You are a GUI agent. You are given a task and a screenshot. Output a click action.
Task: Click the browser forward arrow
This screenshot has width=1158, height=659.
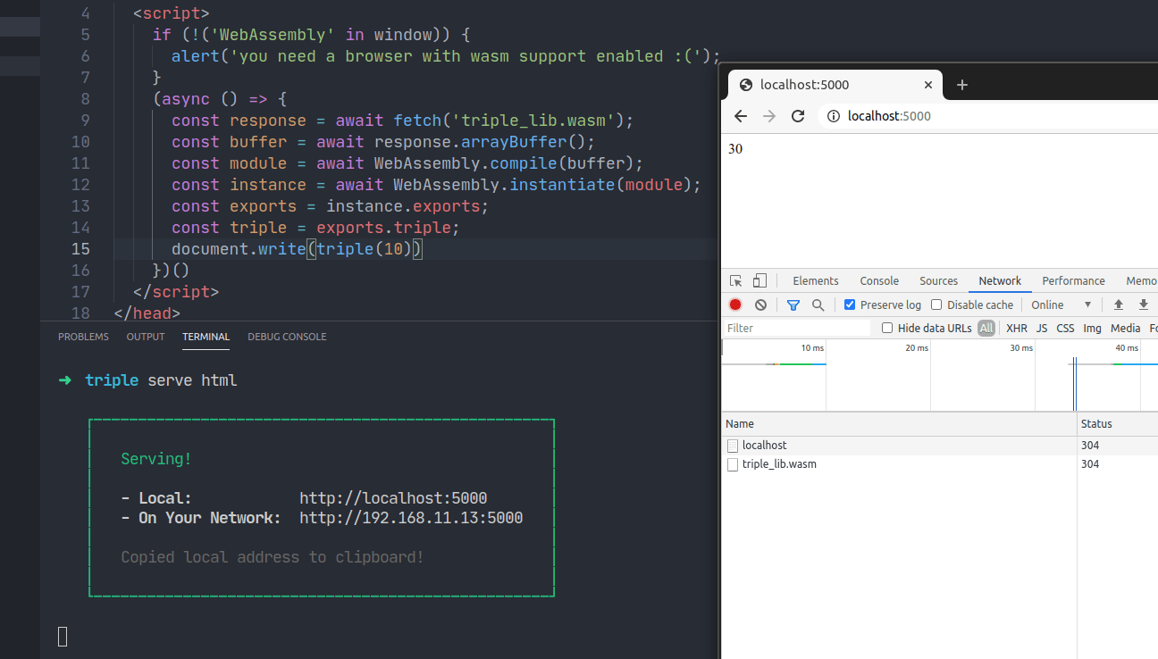tap(769, 116)
